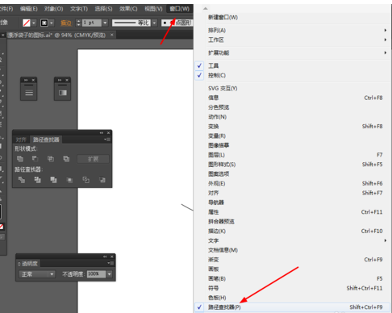
Task: Expand the collapsed lines panel via double-arrow
Action: 26,80
